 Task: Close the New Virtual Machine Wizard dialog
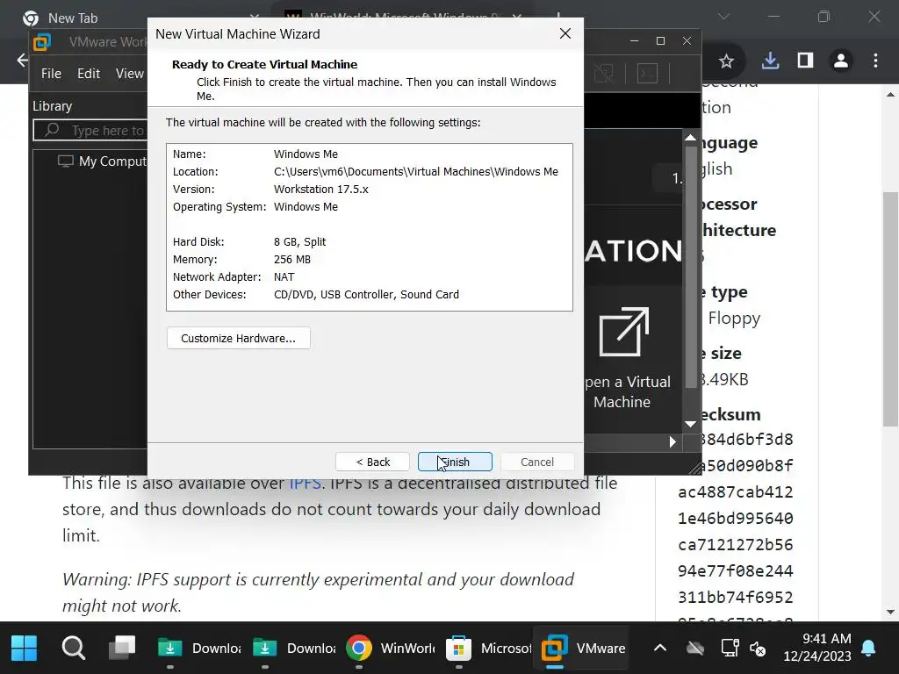[x=565, y=34]
